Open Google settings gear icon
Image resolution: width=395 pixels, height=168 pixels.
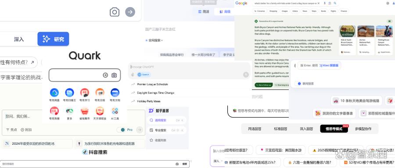point(388,3)
